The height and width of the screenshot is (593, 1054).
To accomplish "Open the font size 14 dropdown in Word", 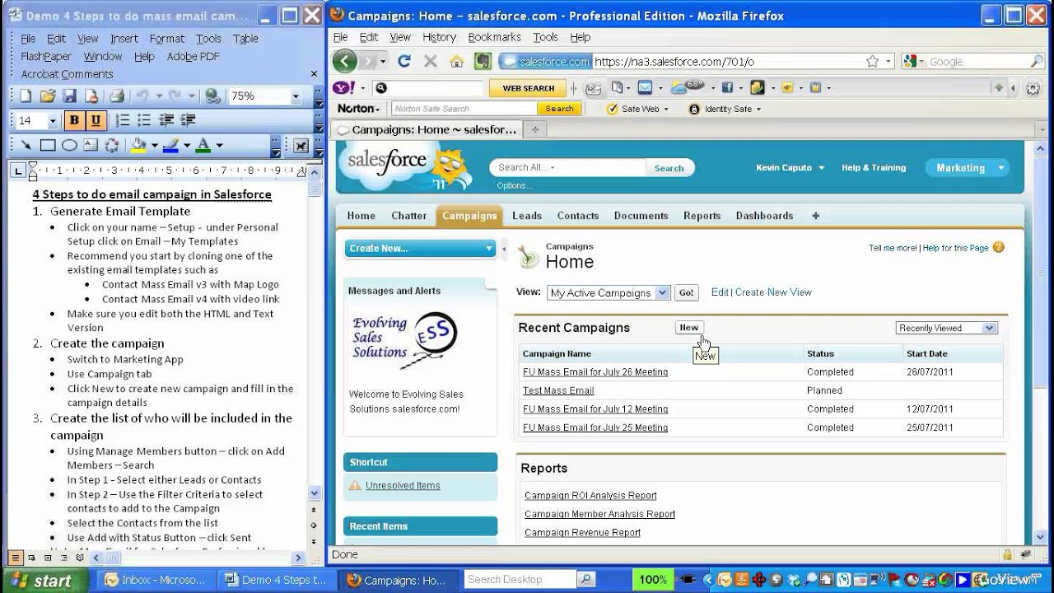I will (x=53, y=121).
